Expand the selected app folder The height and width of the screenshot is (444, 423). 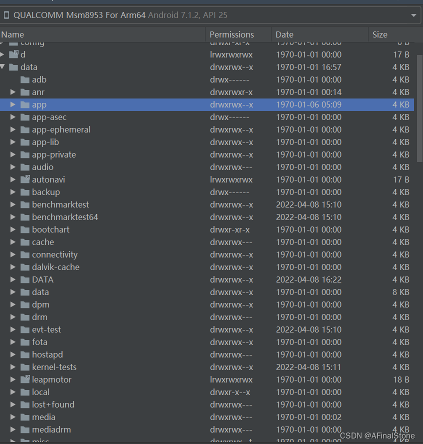tap(12, 104)
